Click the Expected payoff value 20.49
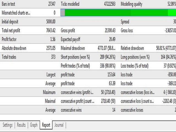The image size is (176, 132). (x=112, y=39)
